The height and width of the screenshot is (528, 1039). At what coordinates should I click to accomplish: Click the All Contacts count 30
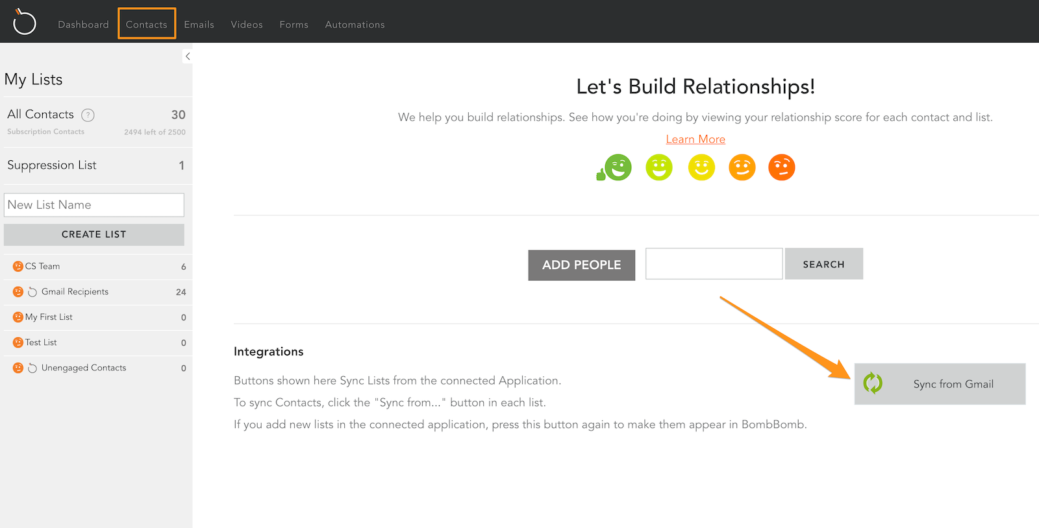pos(179,115)
